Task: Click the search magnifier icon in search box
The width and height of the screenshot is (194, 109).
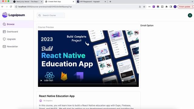Action: [x=40, y=15]
